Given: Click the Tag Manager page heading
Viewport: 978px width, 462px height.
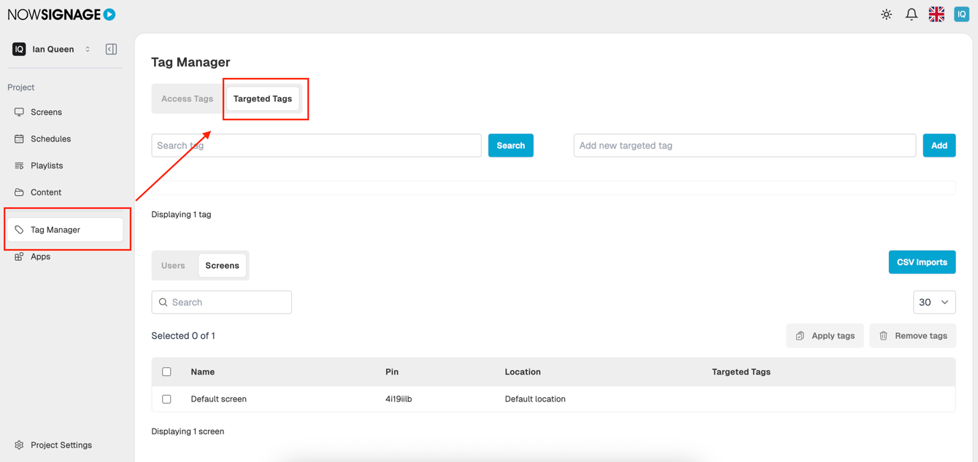Looking at the screenshot, I should click(x=190, y=63).
